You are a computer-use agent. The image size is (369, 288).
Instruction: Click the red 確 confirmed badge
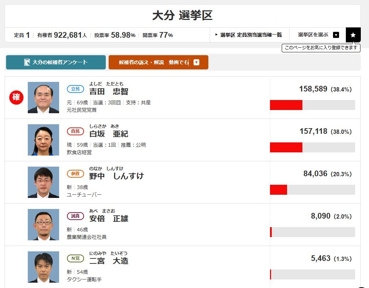pos(16,97)
